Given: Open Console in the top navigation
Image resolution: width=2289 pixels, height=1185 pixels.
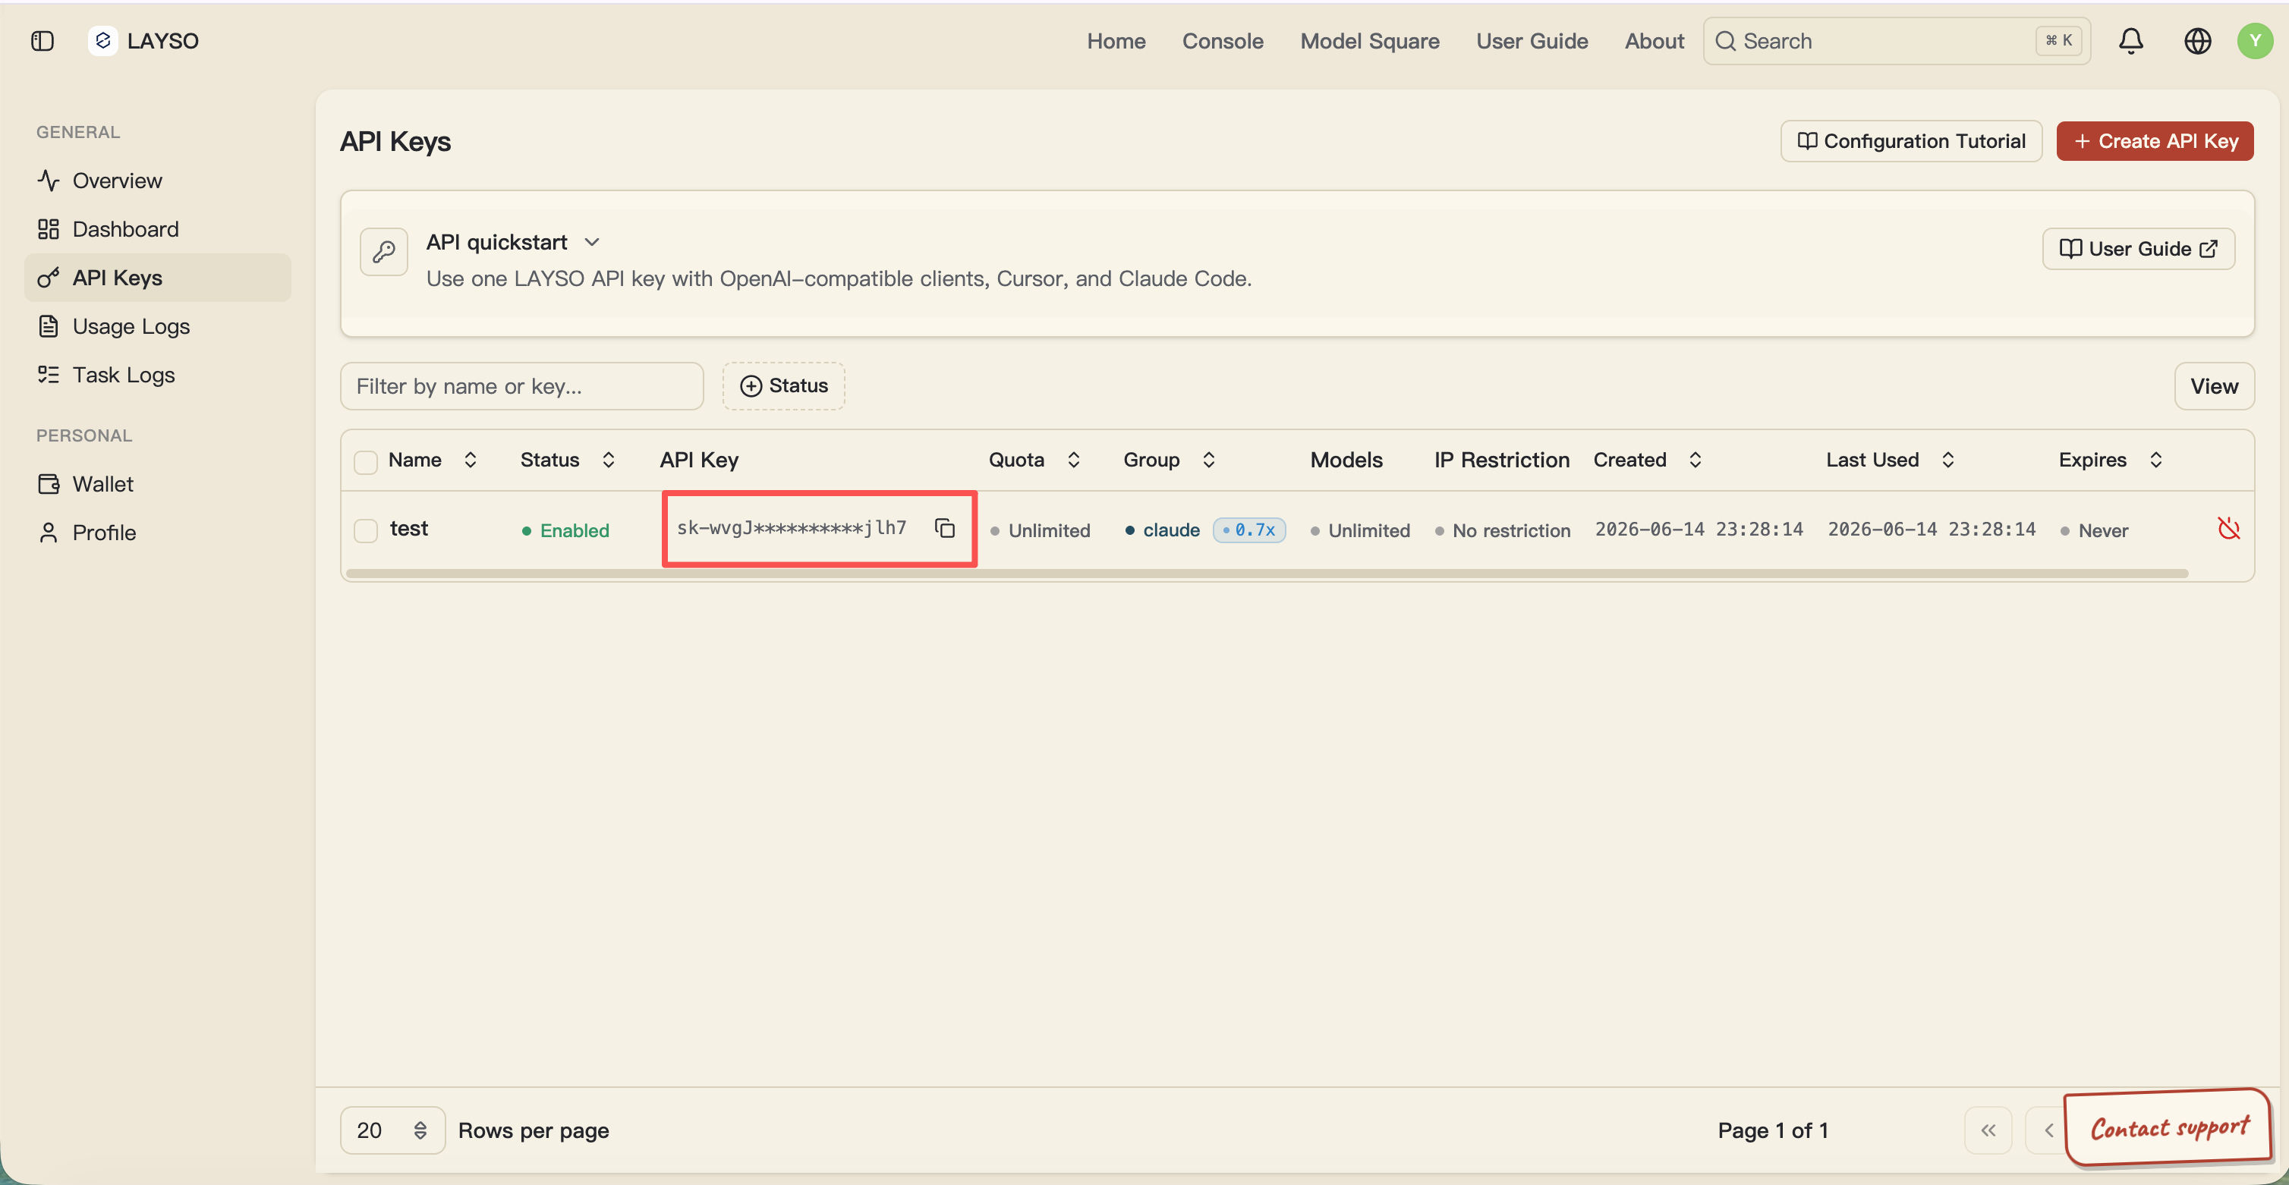Looking at the screenshot, I should [1222, 41].
